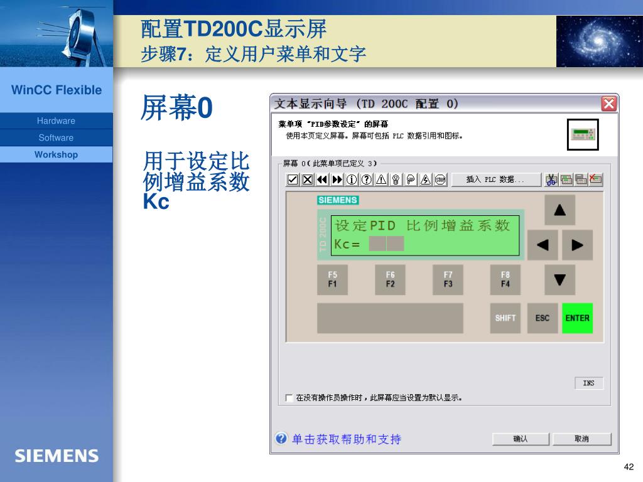Click the green ENTER key
The image size is (643, 482).
[578, 318]
